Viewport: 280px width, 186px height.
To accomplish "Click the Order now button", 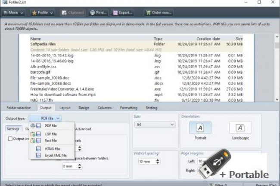I will (x=159, y=12).
